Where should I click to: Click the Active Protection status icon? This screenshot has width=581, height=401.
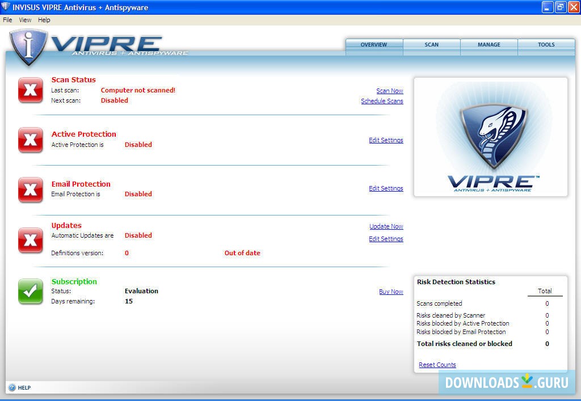tap(30, 140)
